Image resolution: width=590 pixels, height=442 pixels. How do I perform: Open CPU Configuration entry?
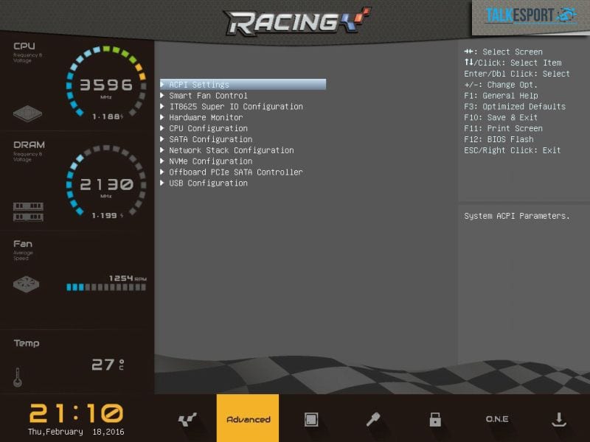208,128
